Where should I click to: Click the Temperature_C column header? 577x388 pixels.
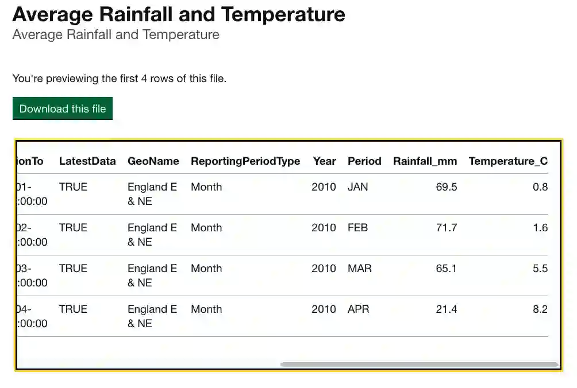[508, 161]
